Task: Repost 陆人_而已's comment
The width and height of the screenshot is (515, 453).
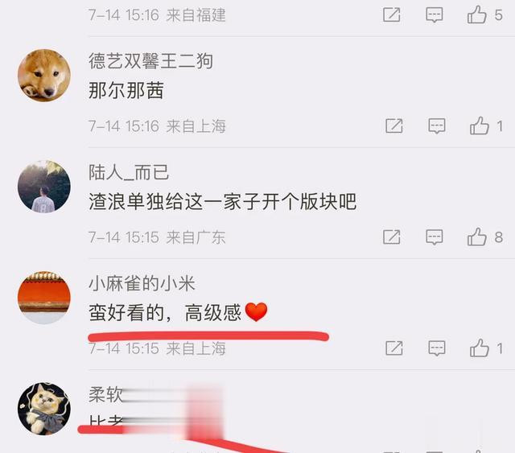Action: pyautogui.click(x=392, y=237)
